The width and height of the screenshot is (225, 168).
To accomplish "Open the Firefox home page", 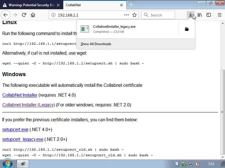I will tap(33, 15).
